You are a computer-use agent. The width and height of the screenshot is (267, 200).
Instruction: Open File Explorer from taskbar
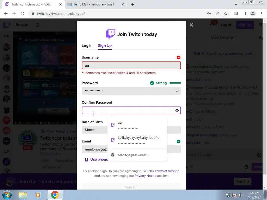[23, 195]
